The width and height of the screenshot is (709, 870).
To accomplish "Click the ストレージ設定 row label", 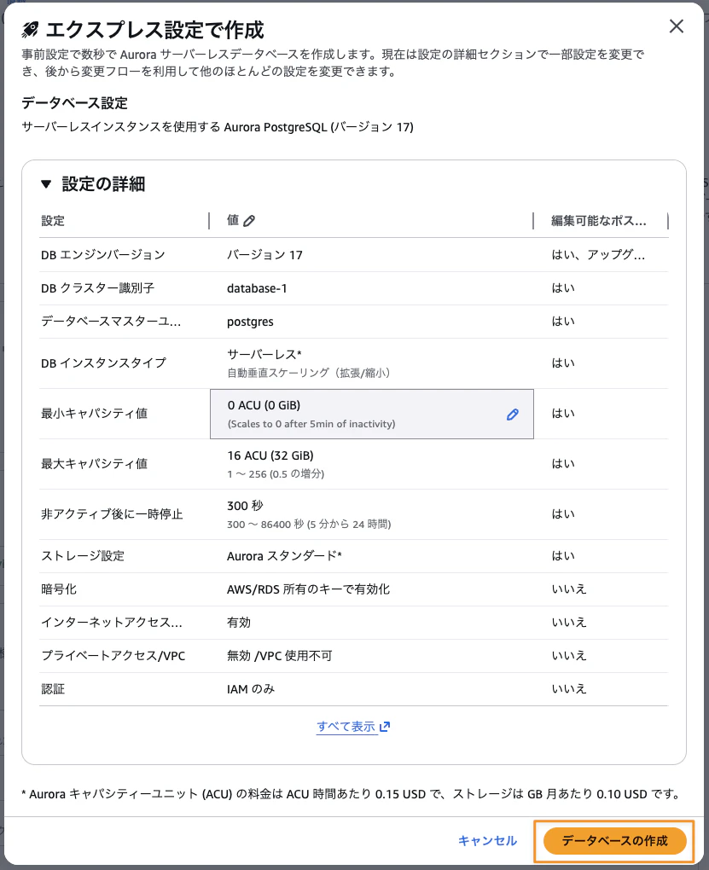I will (83, 556).
